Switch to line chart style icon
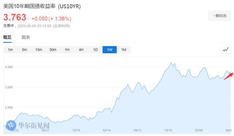The width and height of the screenshot is (234, 136). [x=226, y=49]
